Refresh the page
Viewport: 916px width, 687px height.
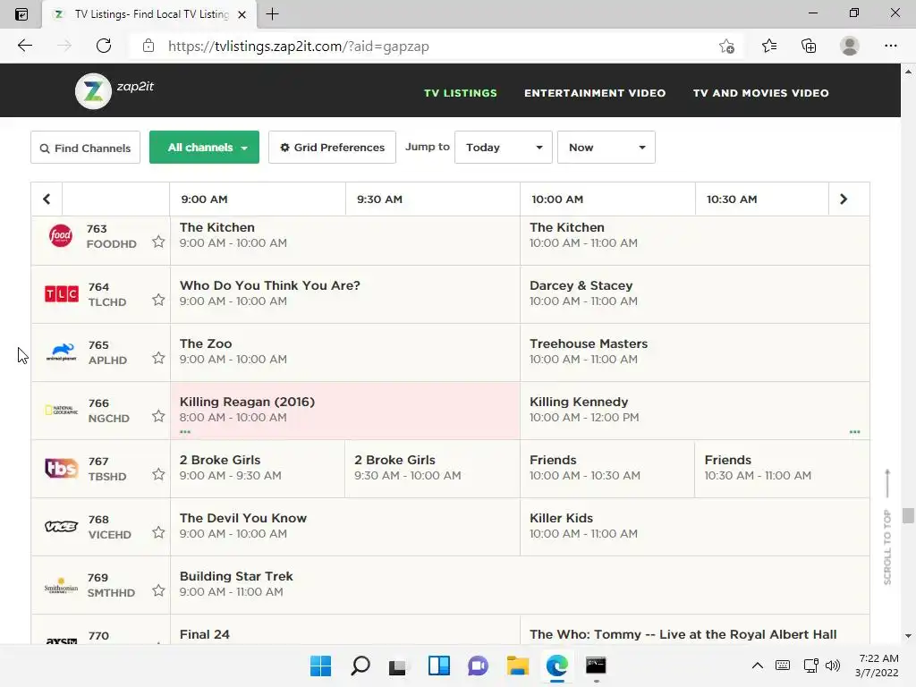(x=104, y=46)
